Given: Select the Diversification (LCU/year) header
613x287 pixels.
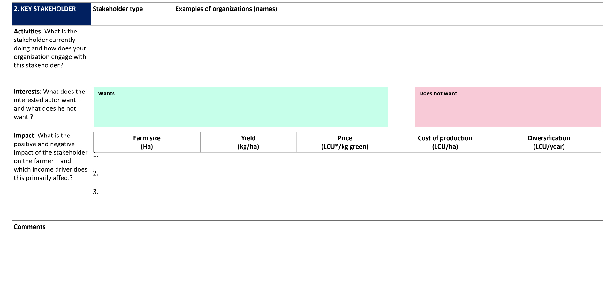Looking at the screenshot, I should click(549, 142).
